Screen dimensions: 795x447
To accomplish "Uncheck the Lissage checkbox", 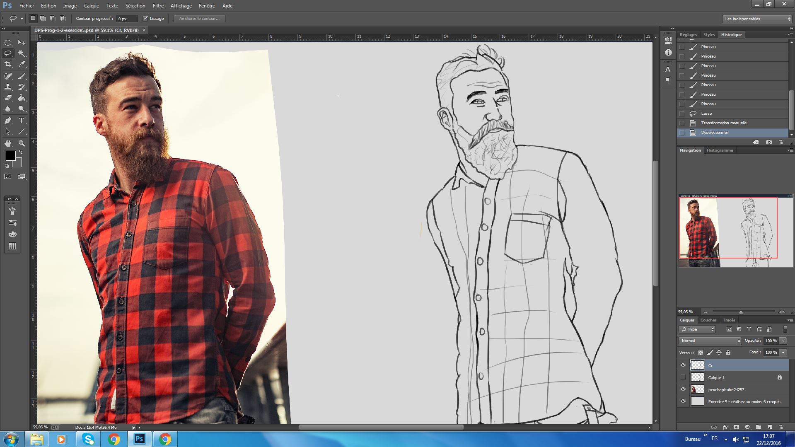I will (145, 18).
